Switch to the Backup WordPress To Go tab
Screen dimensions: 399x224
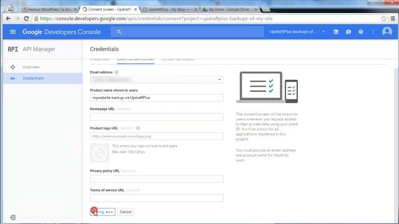[x=49, y=9]
